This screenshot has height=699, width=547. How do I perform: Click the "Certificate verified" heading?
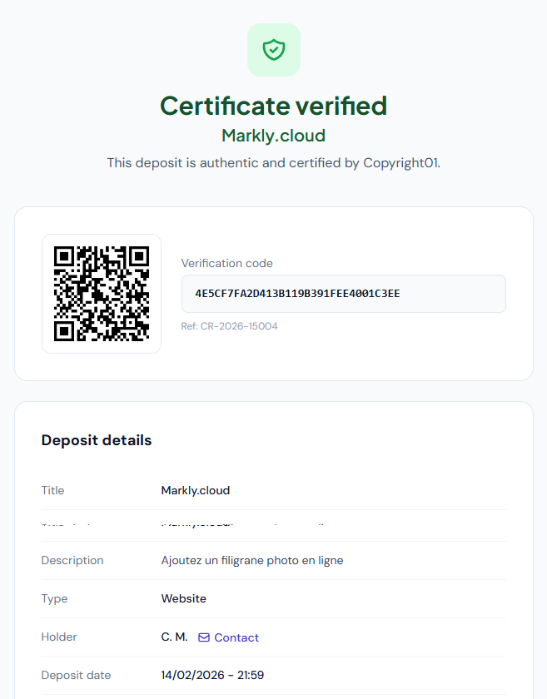273,106
